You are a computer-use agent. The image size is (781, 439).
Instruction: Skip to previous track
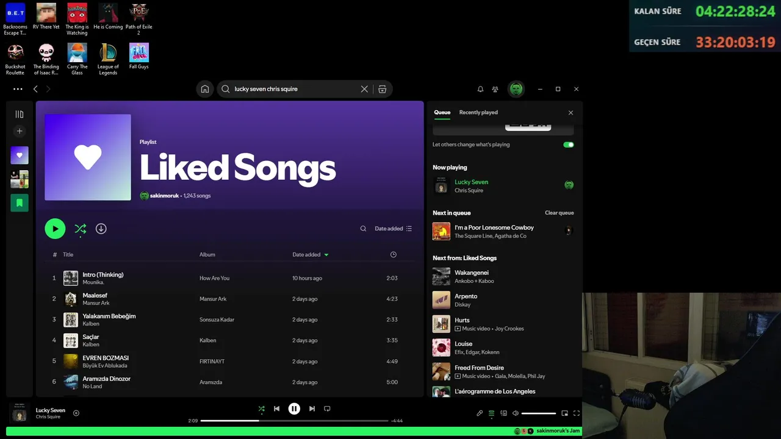276,409
